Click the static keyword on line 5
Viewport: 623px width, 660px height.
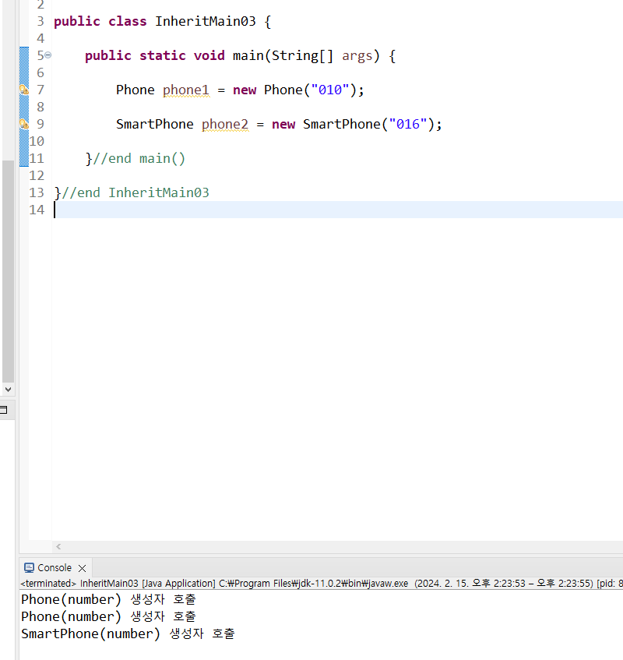(x=163, y=55)
